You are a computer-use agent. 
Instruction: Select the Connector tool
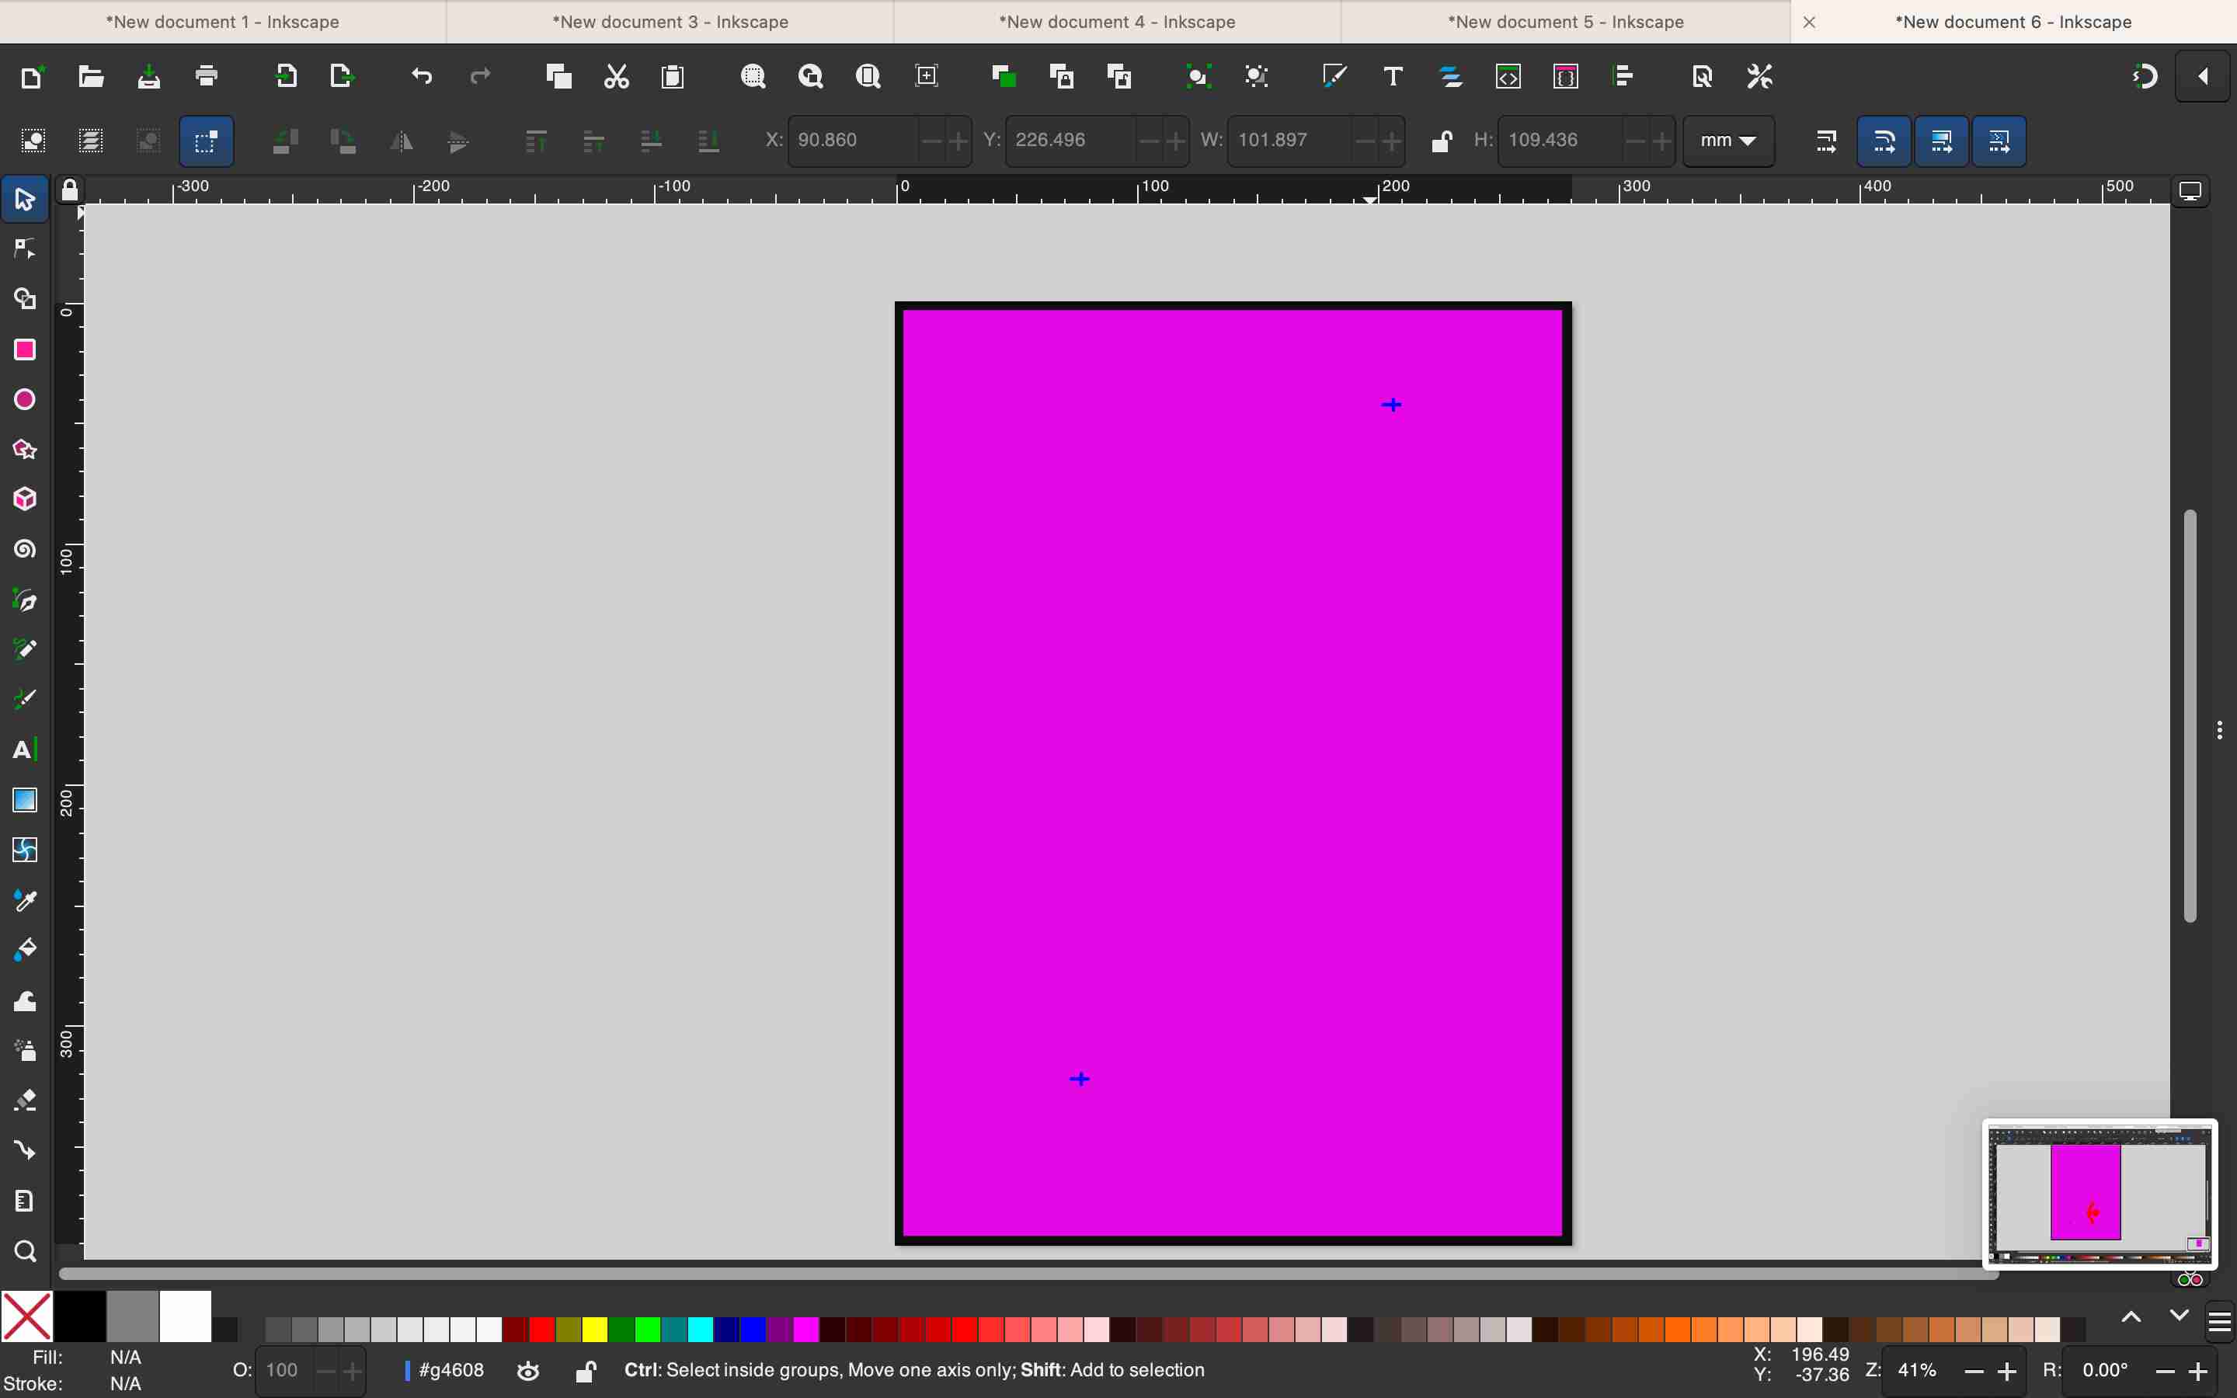click(25, 1151)
